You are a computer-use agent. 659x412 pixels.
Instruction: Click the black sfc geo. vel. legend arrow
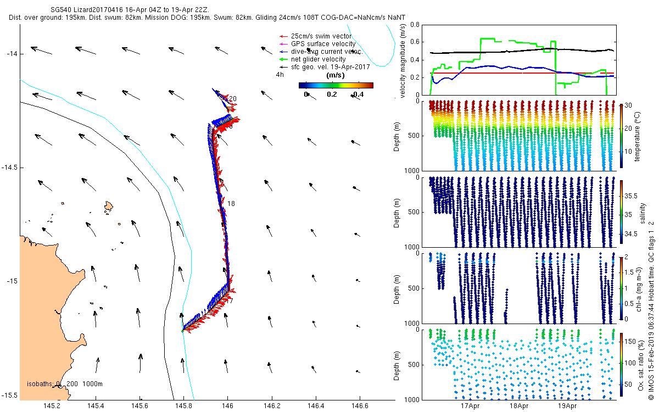point(283,66)
